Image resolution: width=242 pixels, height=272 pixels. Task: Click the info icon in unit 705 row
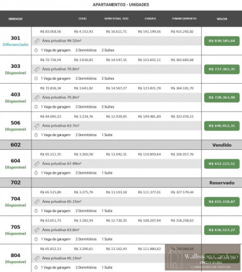click(x=36, y=239)
